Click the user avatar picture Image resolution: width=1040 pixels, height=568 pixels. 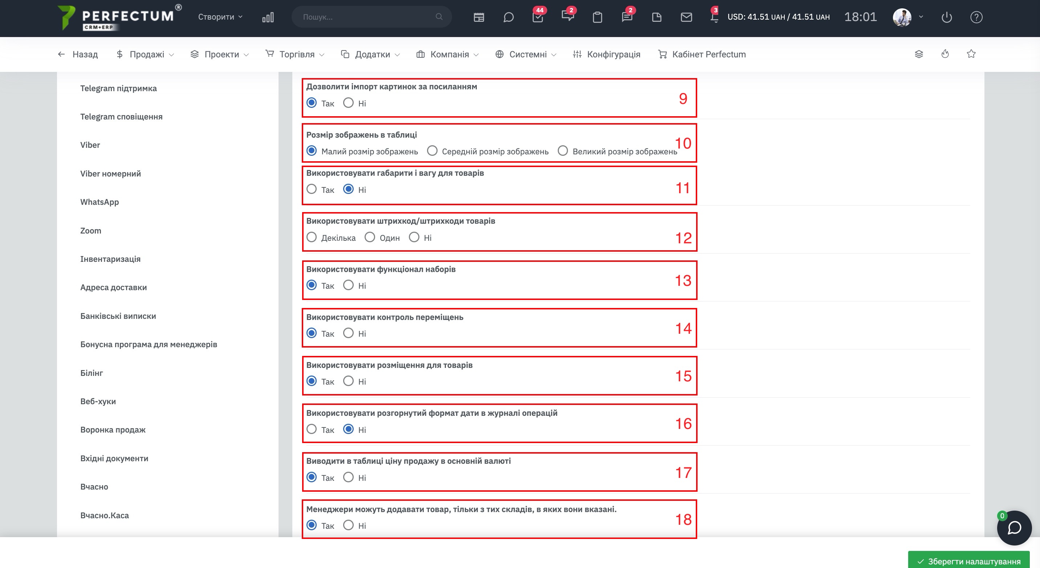(902, 17)
